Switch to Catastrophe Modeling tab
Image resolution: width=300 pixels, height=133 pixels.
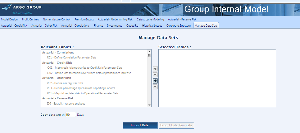point(150,19)
